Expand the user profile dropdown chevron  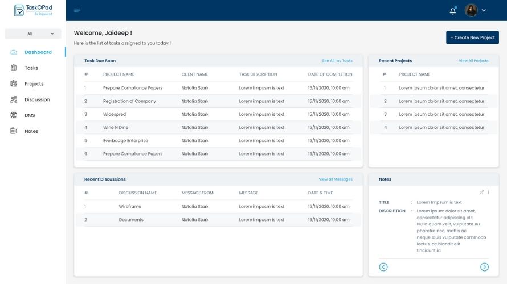click(x=484, y=11)
